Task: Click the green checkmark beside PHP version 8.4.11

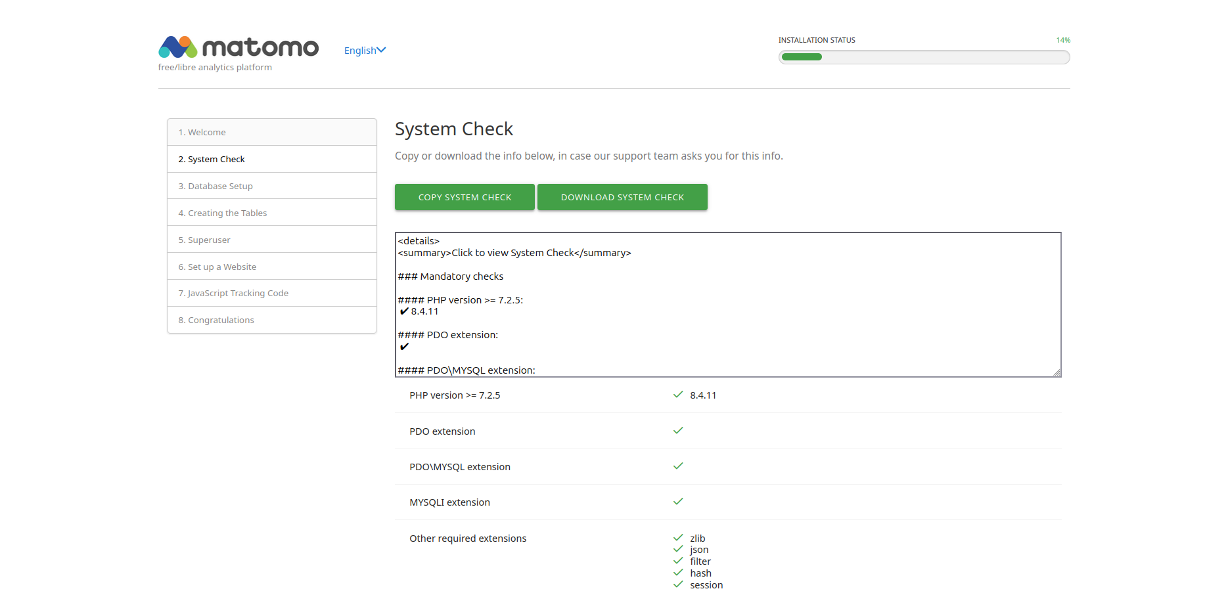Action: click(x=678, y=395)
